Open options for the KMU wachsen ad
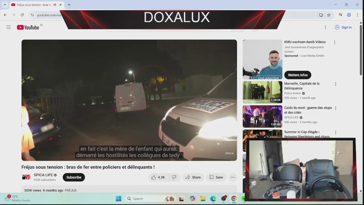The height and width of the screenshot is (205, 364). click(335, 42)
